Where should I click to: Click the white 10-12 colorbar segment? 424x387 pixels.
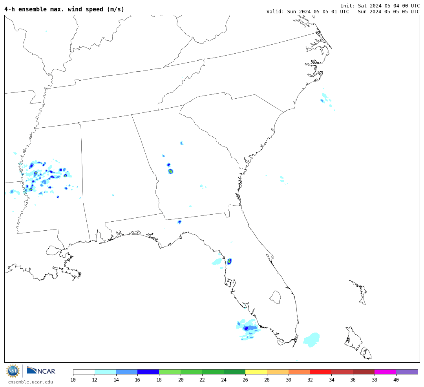84,372
